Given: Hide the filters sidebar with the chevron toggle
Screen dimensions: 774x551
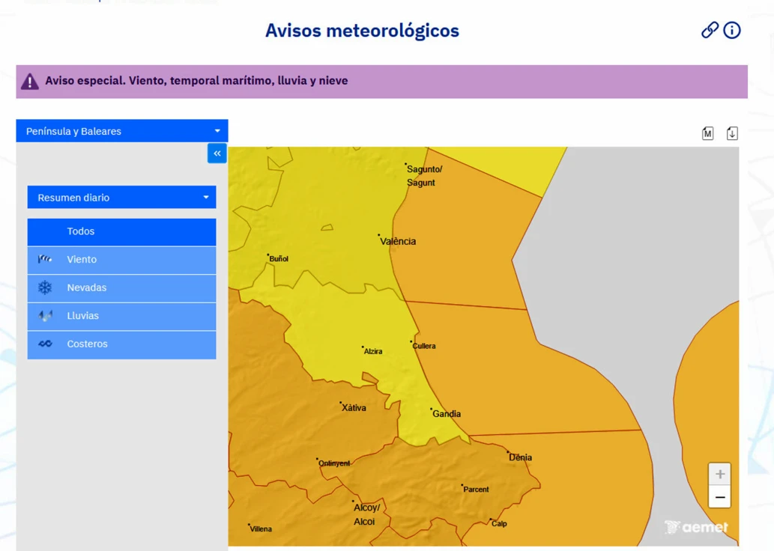Looking at the screenshot, I should coord(217,153).
